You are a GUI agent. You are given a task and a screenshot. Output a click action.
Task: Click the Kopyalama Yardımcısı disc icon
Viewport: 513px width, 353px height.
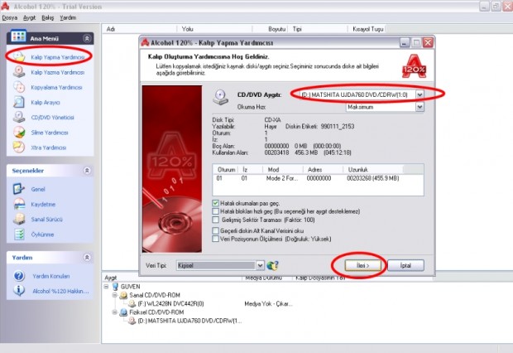click(19, 87)
